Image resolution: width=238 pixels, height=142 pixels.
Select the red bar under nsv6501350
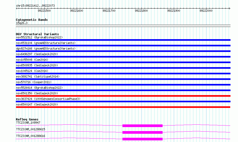coord(123,96)
